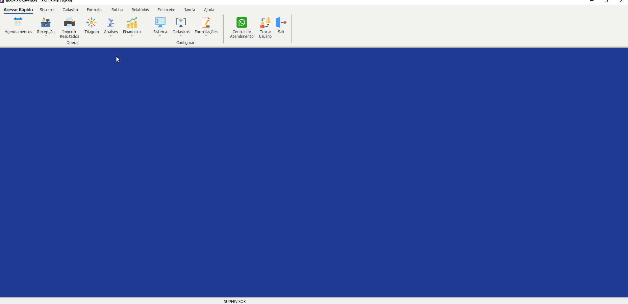The height and width of the screenshot is (304, 628).
Task: Open Central de Atendimento WhatsApp icon
Action: [242, 22]
